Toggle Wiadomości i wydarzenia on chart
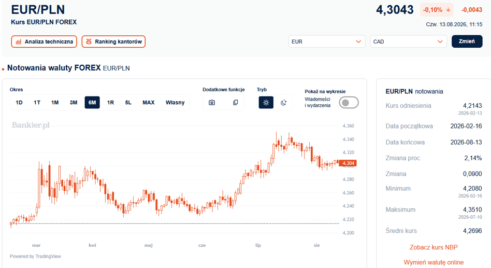 tap(349, 103)
